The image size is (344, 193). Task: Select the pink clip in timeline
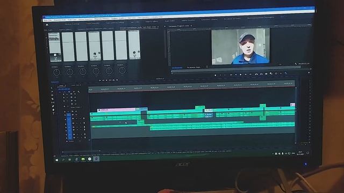tap(116, 110)
